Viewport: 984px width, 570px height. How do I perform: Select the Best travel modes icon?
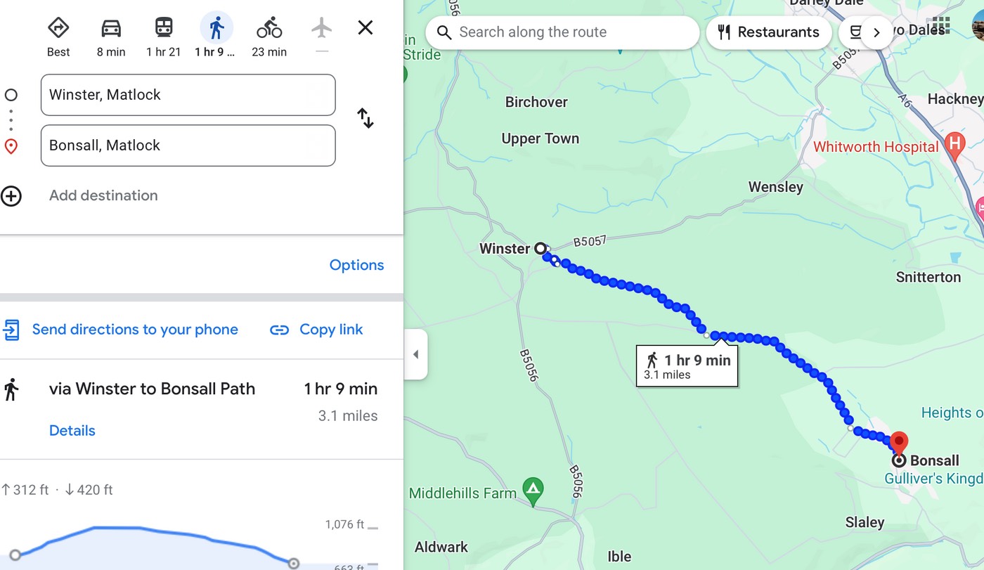point(58,29)
